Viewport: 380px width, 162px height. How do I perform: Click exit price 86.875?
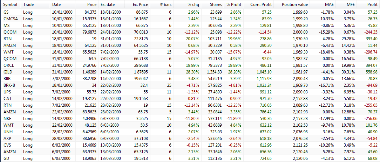tap(142, 12)
